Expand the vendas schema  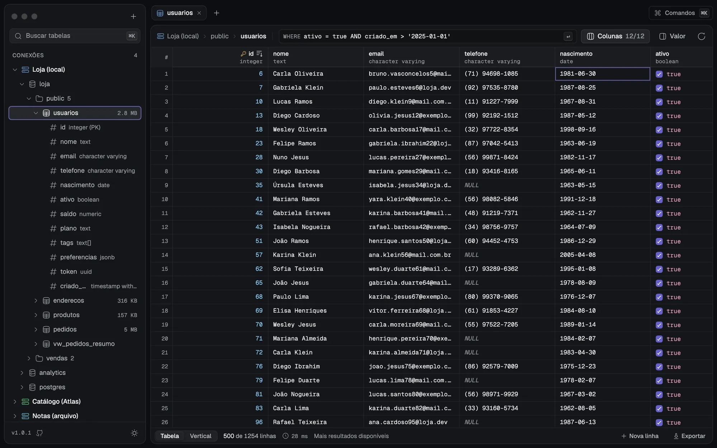coord(29,358)
